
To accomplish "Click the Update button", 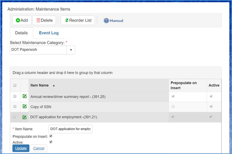I will pyautogui.click(x=21, y=148).
